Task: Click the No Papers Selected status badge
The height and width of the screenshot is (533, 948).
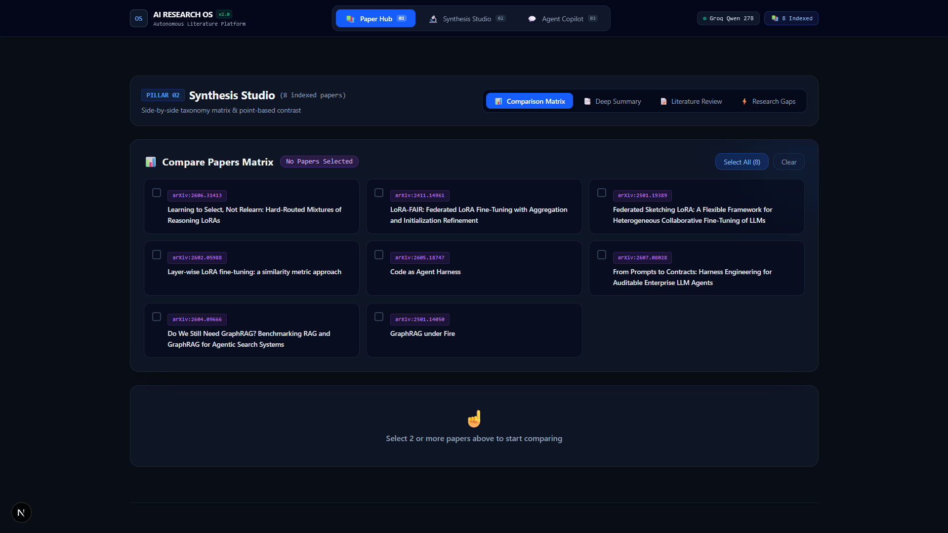Action: click(319, 162)
